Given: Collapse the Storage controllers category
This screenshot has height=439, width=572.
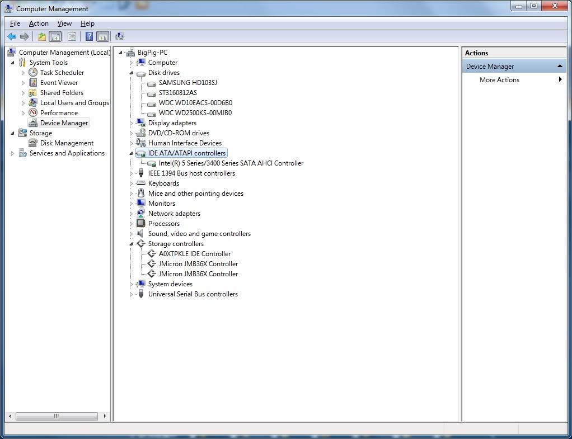Looking at the screenshot, I should pos(132,244).
